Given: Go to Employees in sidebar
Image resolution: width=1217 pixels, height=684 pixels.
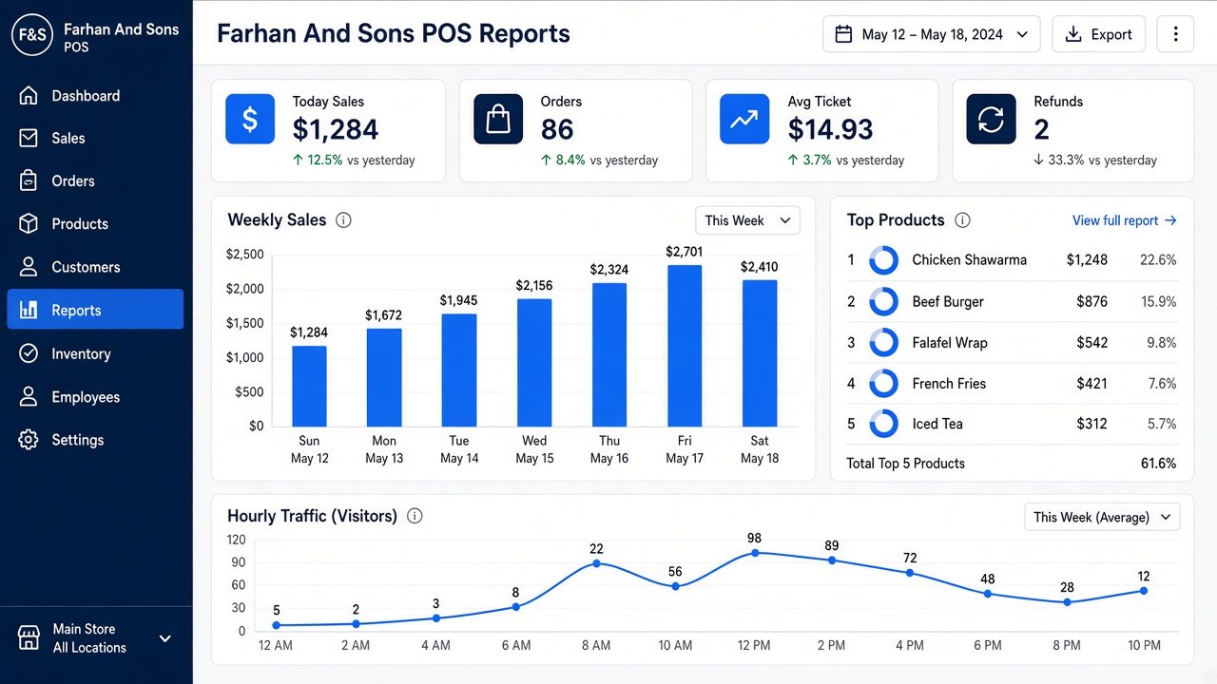Looking at the screenshot, I should pyautogui.click(x=95, y=397).
